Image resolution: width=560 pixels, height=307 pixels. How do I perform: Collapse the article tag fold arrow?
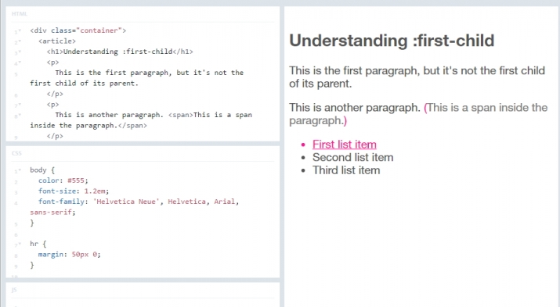[20, 41]
